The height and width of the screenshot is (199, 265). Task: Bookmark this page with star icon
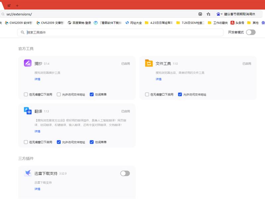pyautogui.click(x=208, y=14)
